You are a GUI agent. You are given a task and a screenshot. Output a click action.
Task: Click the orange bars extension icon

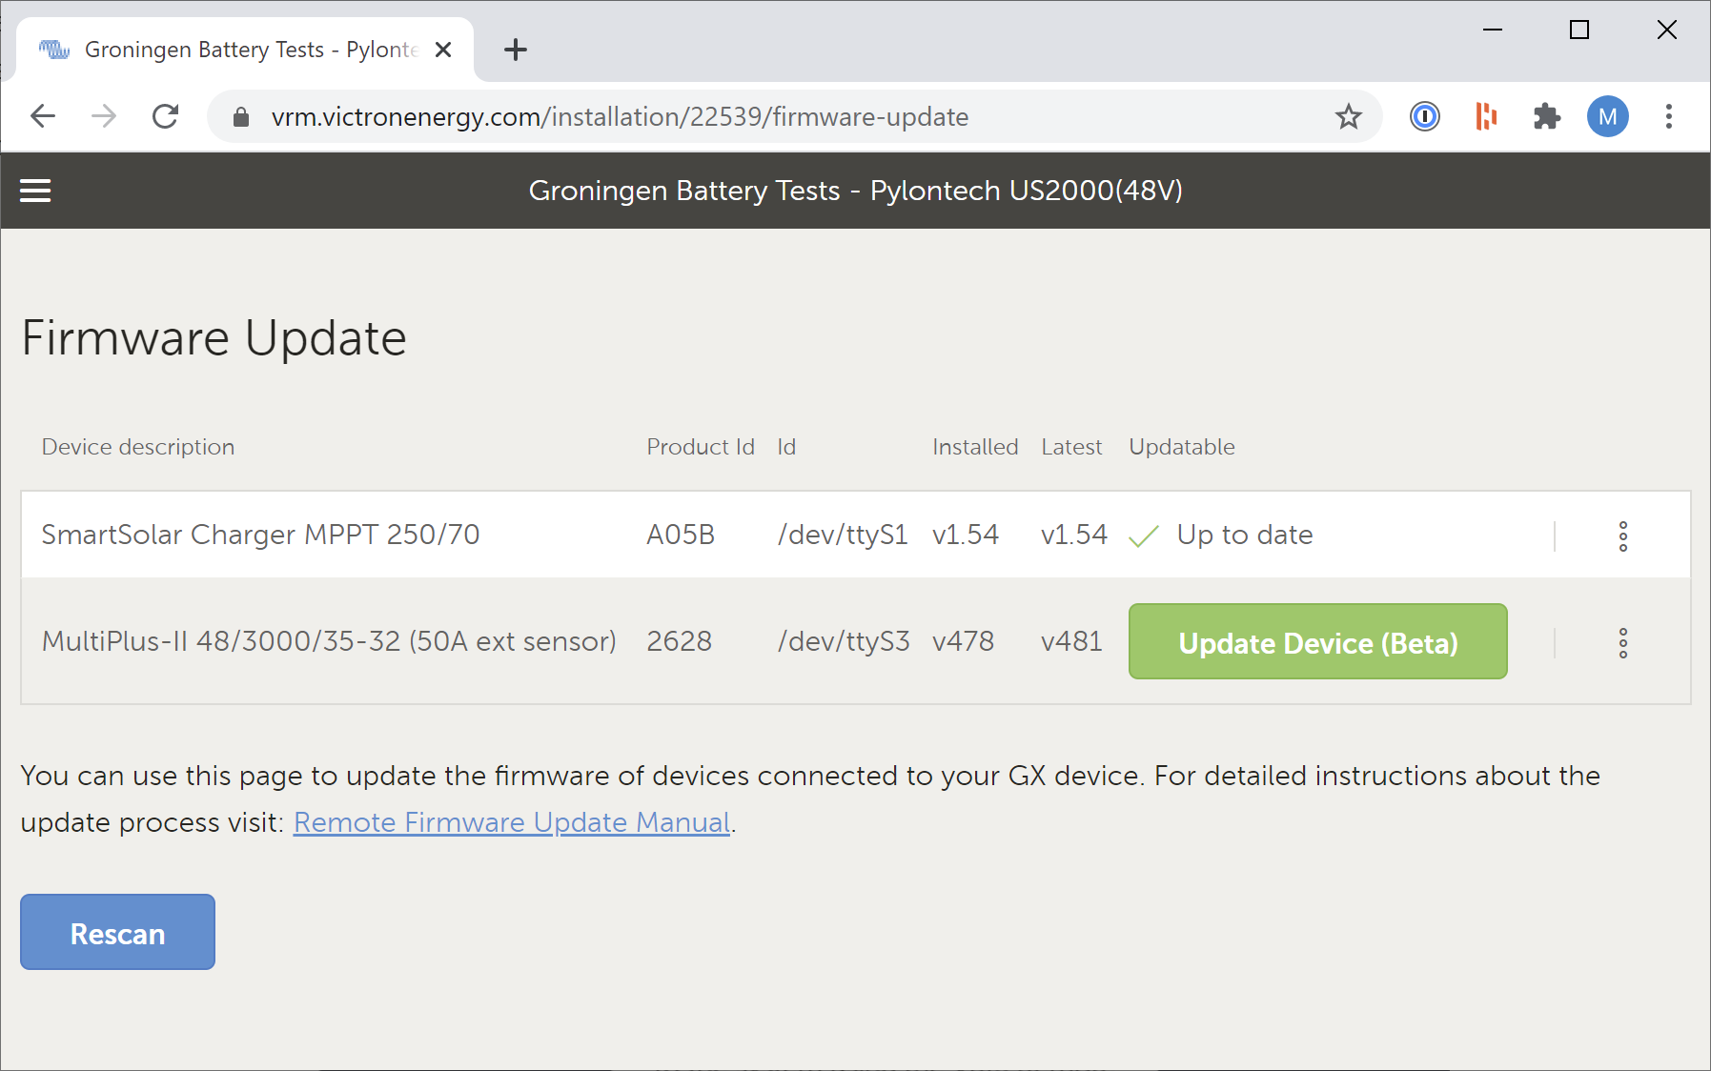1485,116
